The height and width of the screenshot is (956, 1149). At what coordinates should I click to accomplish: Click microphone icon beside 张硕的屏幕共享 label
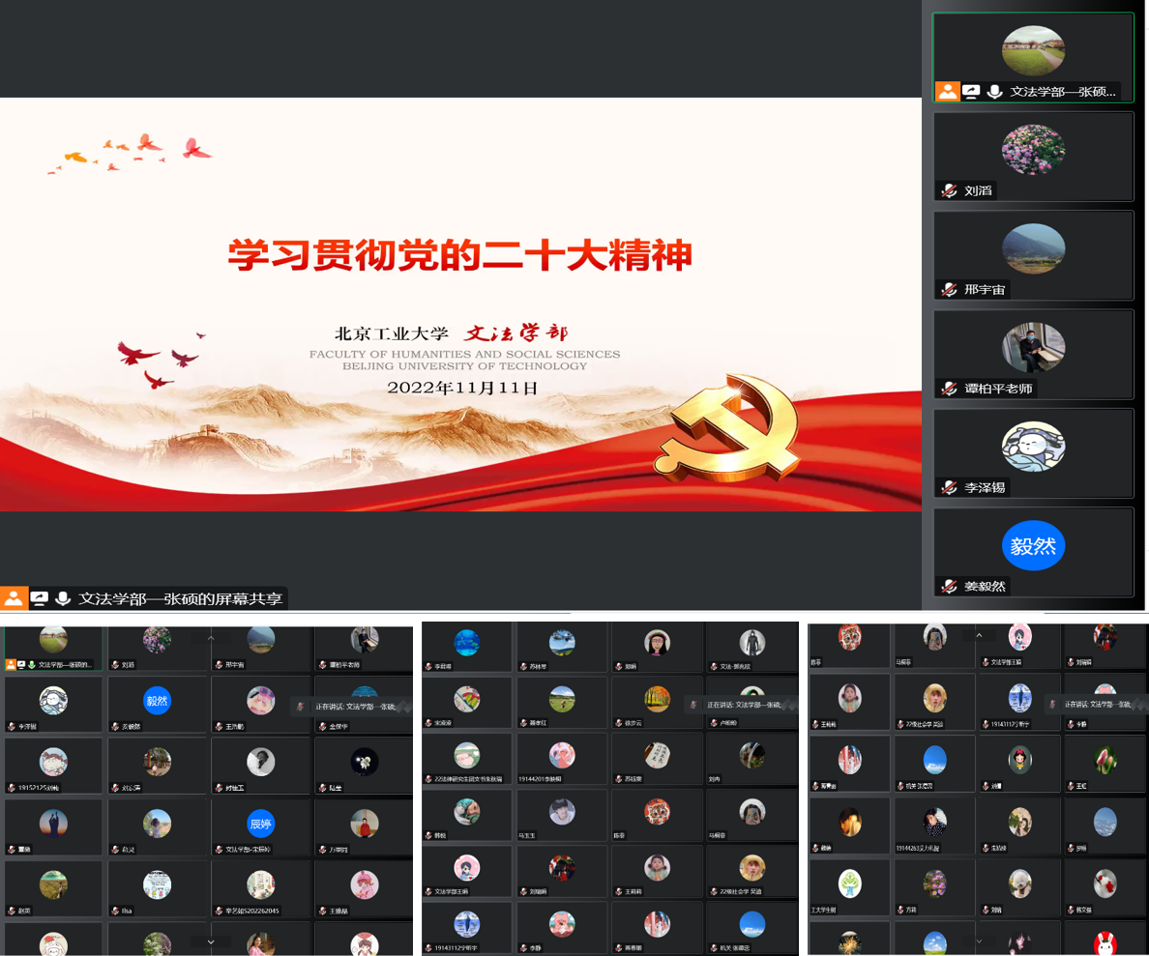pyautogui.click(x=63, y=598)
